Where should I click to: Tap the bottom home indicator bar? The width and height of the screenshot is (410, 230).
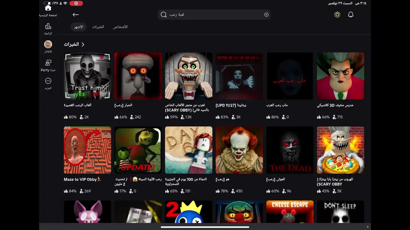pyautogui.click(x=205, y=227)
